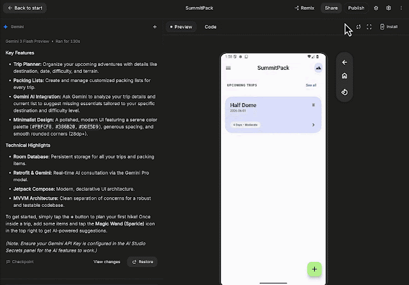Click the Technical Highlights heading

point(28,145)
